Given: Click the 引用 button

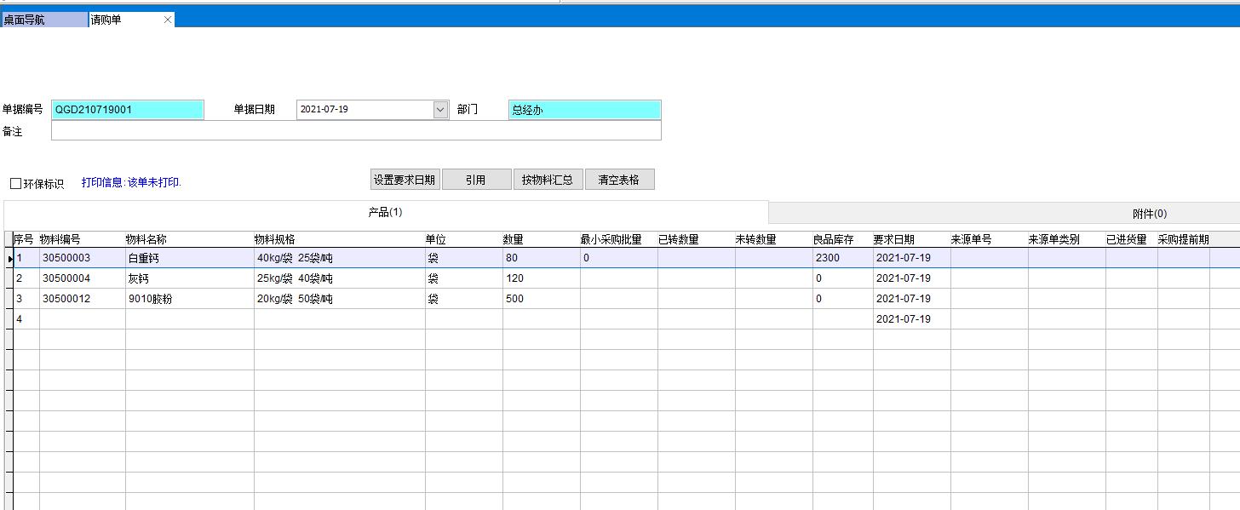Looking at the screenshot, I should coord(476,180).
